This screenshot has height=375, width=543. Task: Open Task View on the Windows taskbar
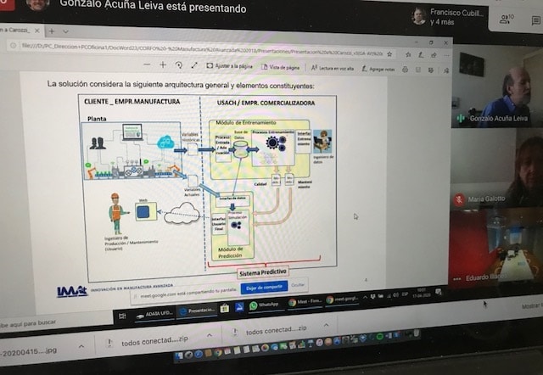click(x=122, y=316)
